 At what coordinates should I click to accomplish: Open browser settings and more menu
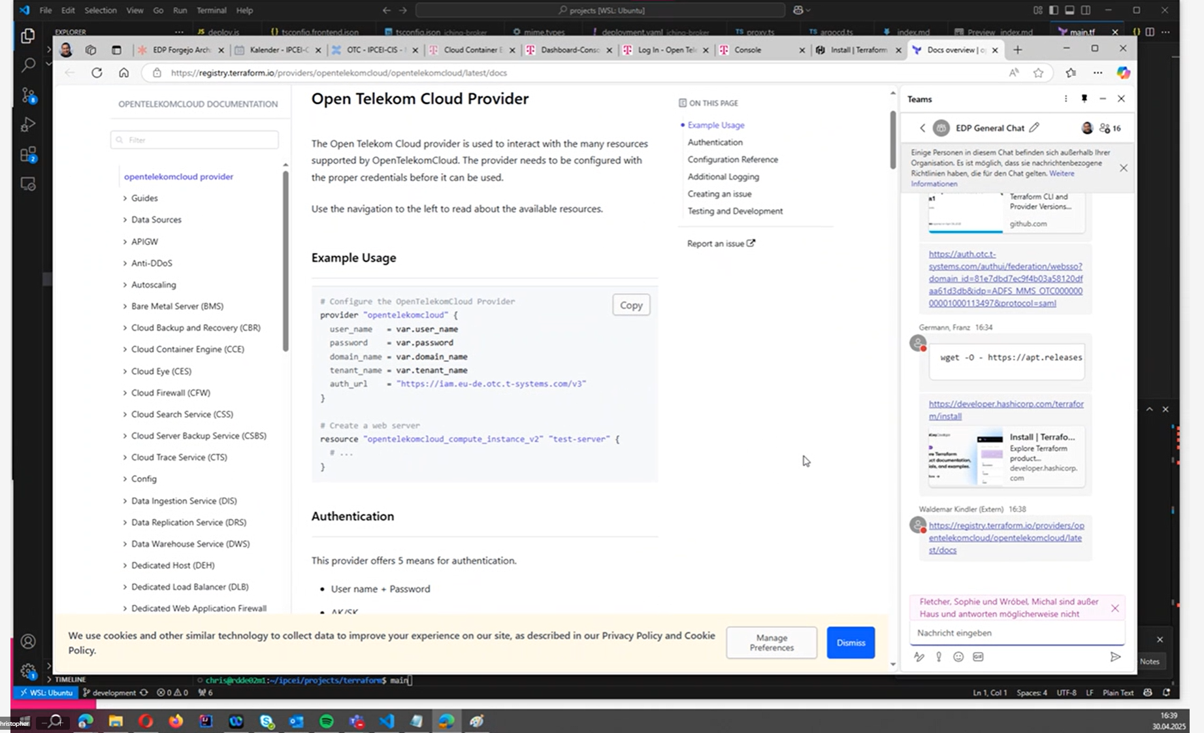pyautogui.click(x=1098, y=73)
